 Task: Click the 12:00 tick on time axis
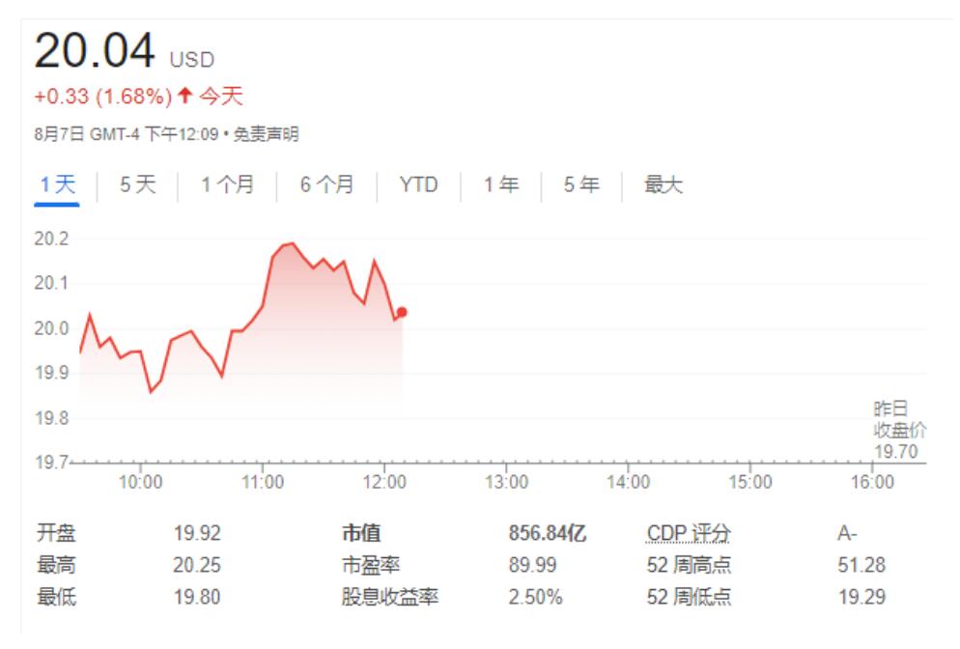coord(384,482)
